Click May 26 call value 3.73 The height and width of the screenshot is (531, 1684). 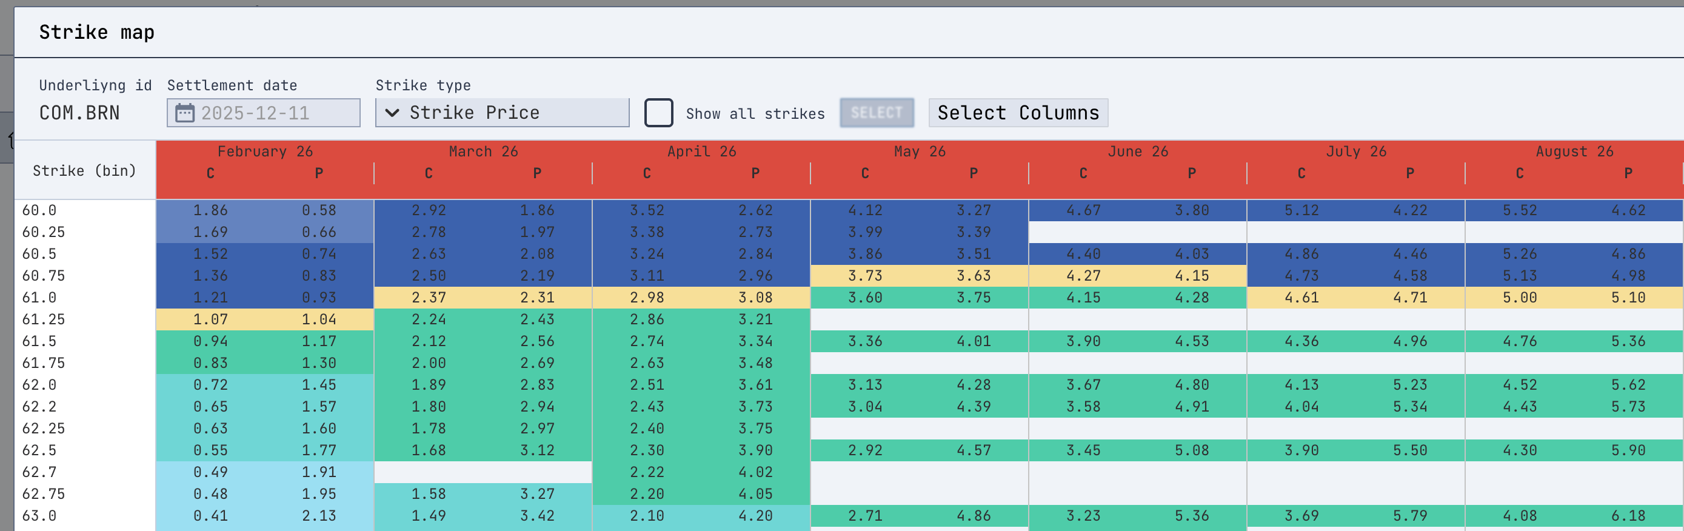tap(865, 276)
